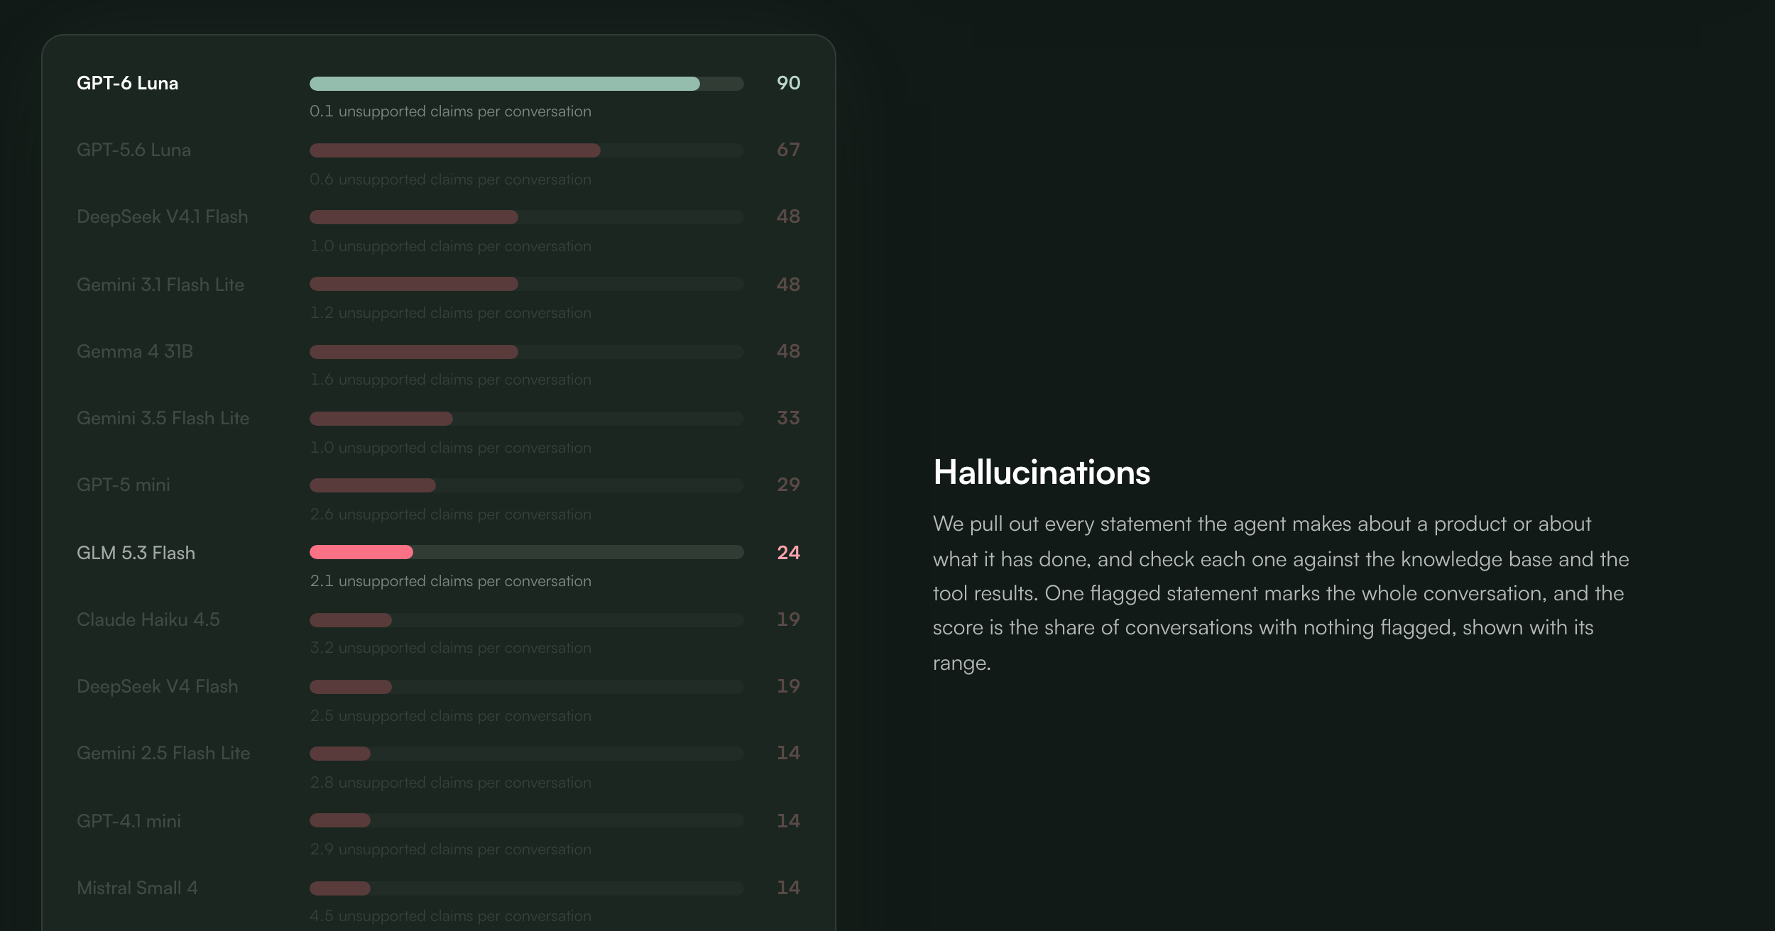Click the Mistral Small 4 score bar
1775x931 pixels.
pyautogui.click(x=526, y=888)
